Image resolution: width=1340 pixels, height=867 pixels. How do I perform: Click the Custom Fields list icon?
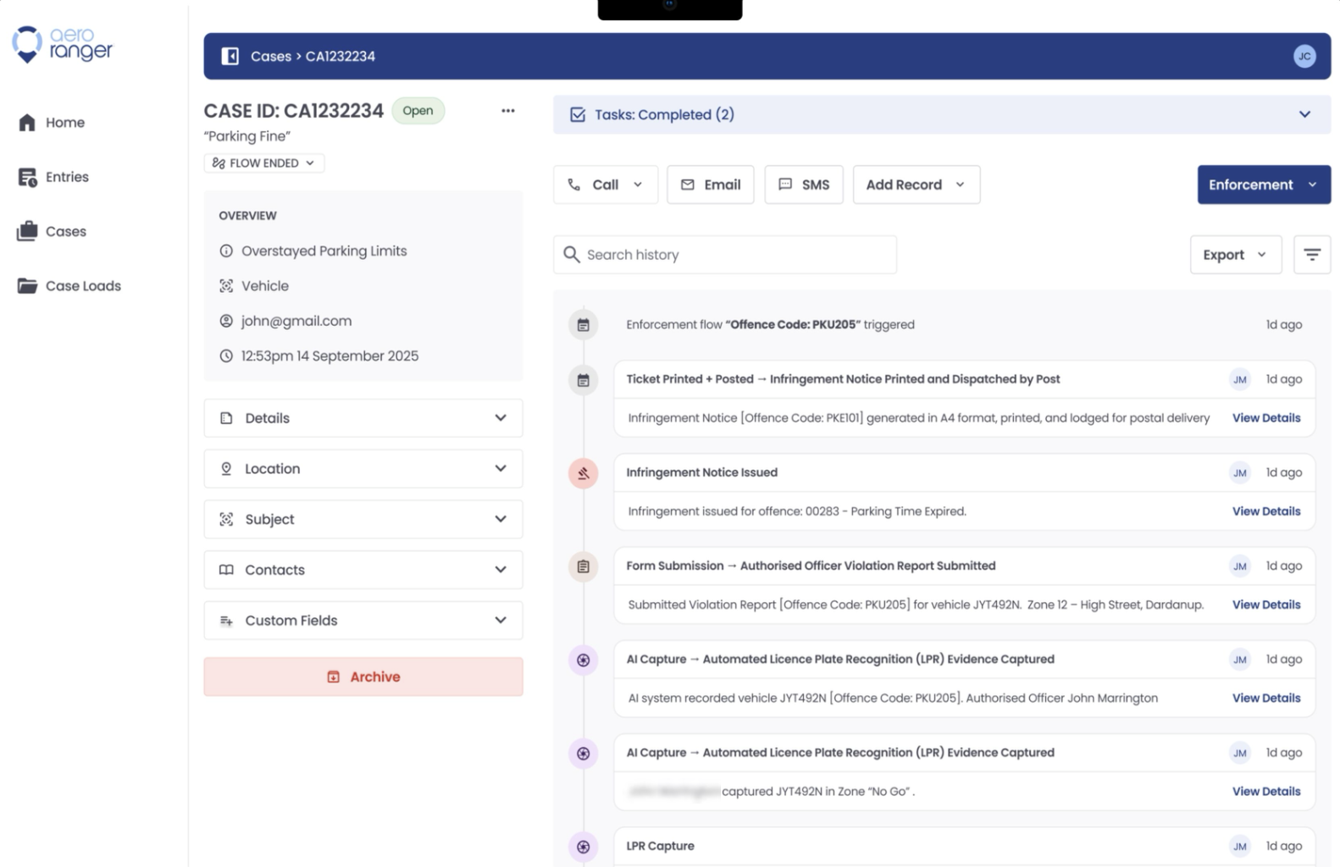[x=226, y=621]
